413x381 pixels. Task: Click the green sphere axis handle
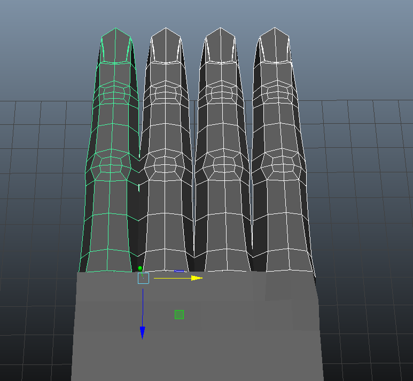[140, 268]
